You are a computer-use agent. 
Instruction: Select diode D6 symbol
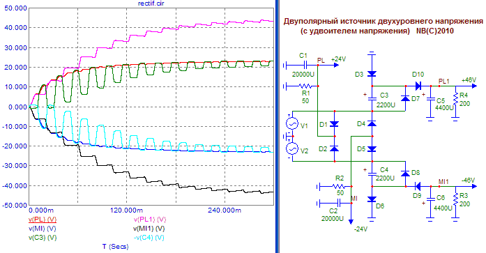pyautogui.click(x=372, y=199)
